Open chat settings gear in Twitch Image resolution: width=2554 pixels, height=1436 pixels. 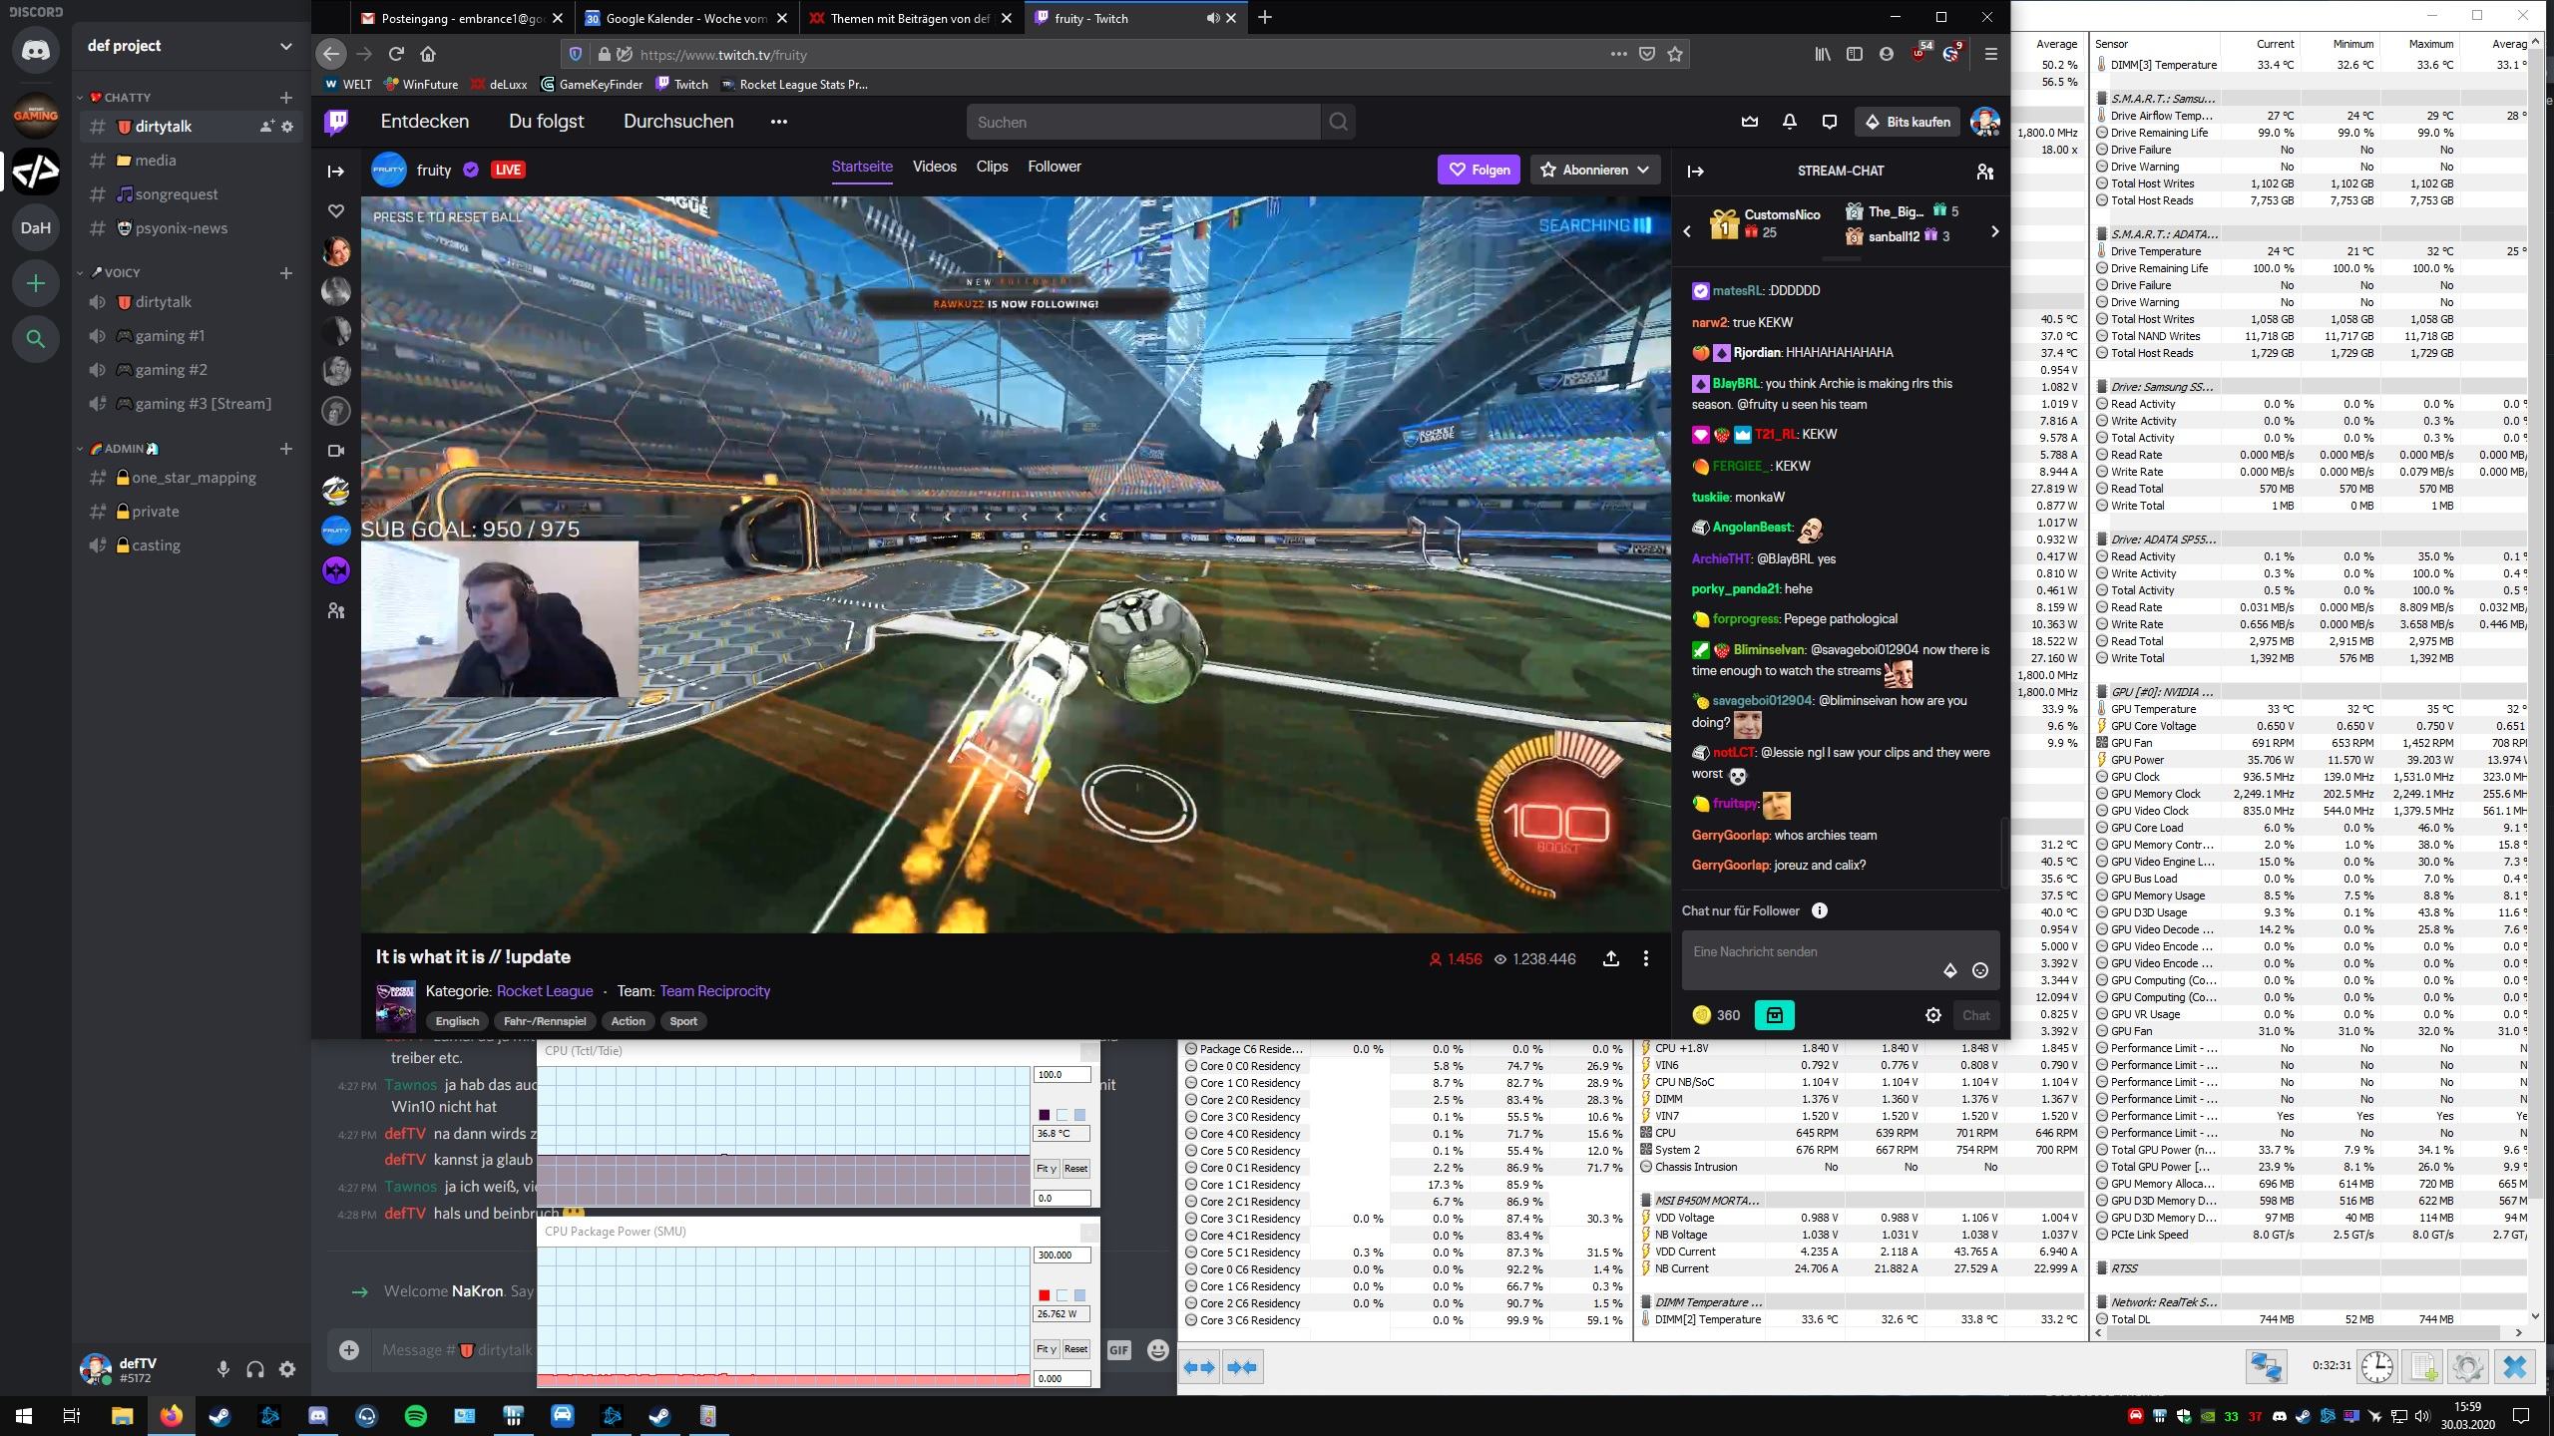[1933, 1015]
